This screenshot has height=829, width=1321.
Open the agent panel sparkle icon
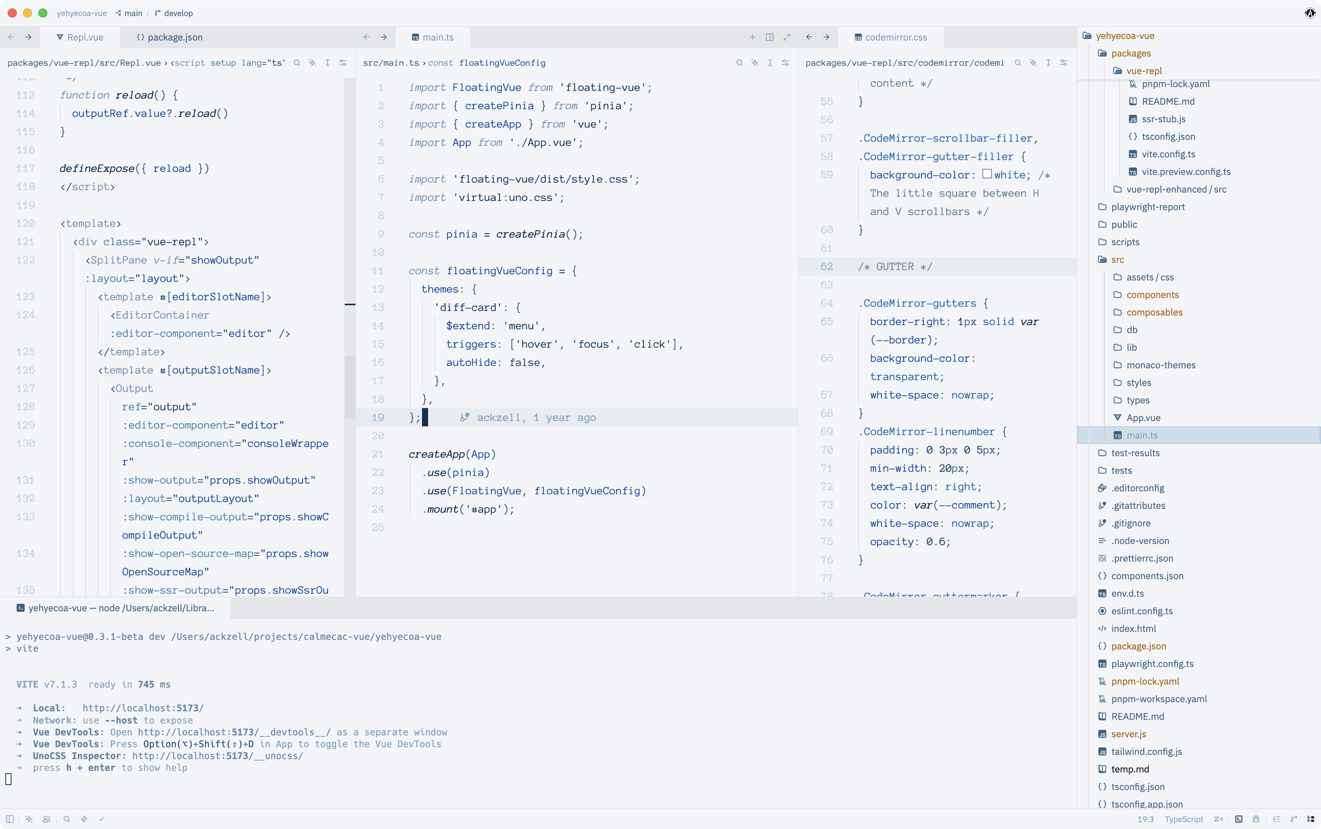point(29,819)
